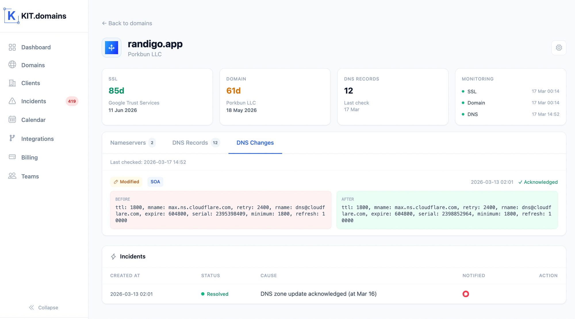Image resolution: width=575 pixels, height=319 pixels.
Task: Open the Billing card icon
Action: coord(12,157)
